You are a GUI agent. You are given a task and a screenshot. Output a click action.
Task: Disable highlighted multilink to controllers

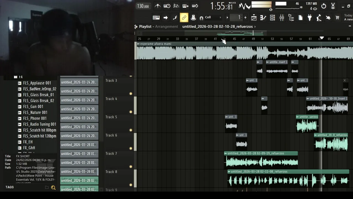coord(184,17)
